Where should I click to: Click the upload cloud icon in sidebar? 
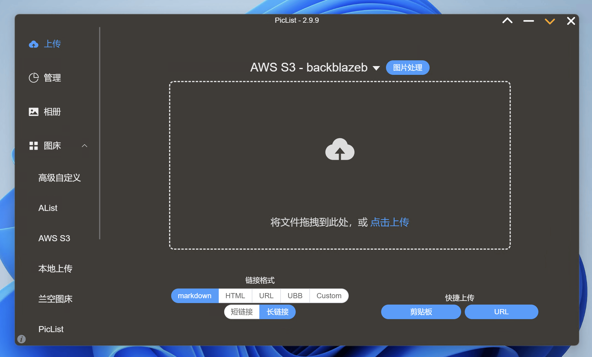tap(33, 44)
